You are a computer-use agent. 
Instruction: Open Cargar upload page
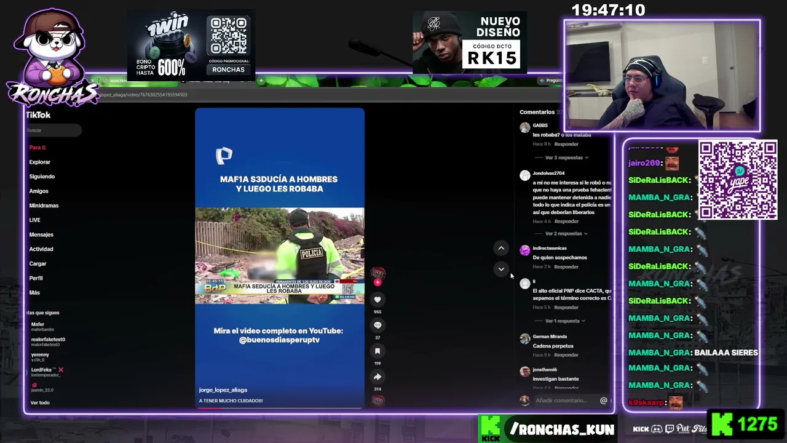click(38, 263)
